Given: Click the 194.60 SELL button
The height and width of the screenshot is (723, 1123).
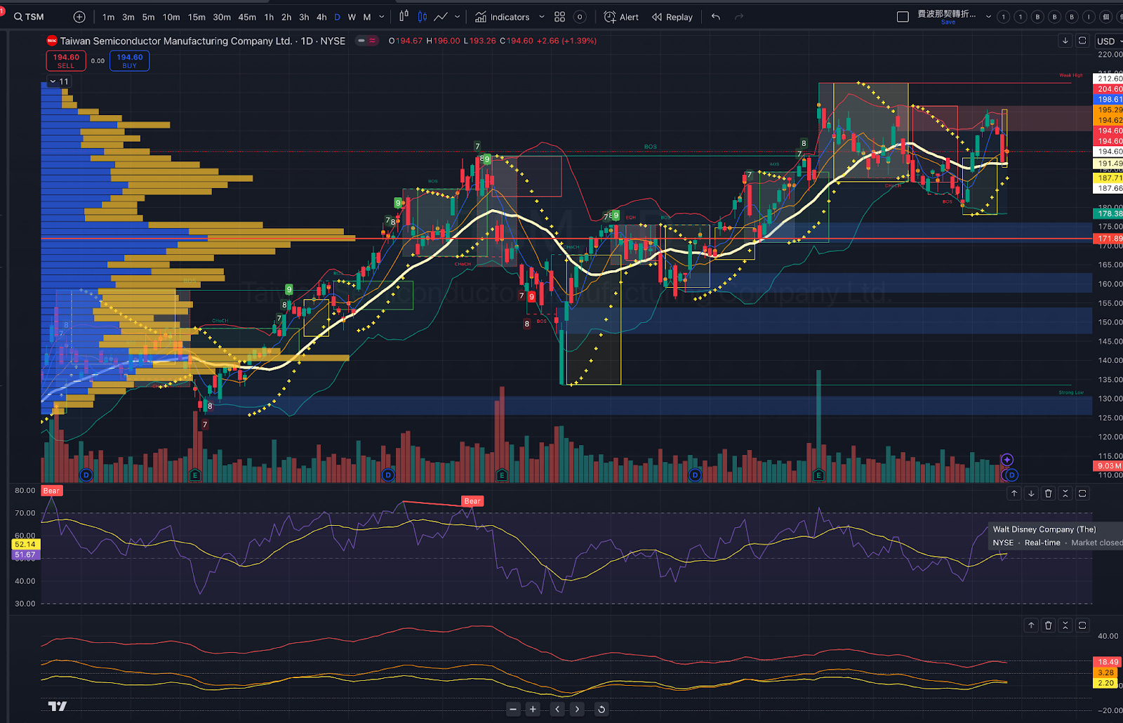Looking at the screenshot, I should click(66, 60).
